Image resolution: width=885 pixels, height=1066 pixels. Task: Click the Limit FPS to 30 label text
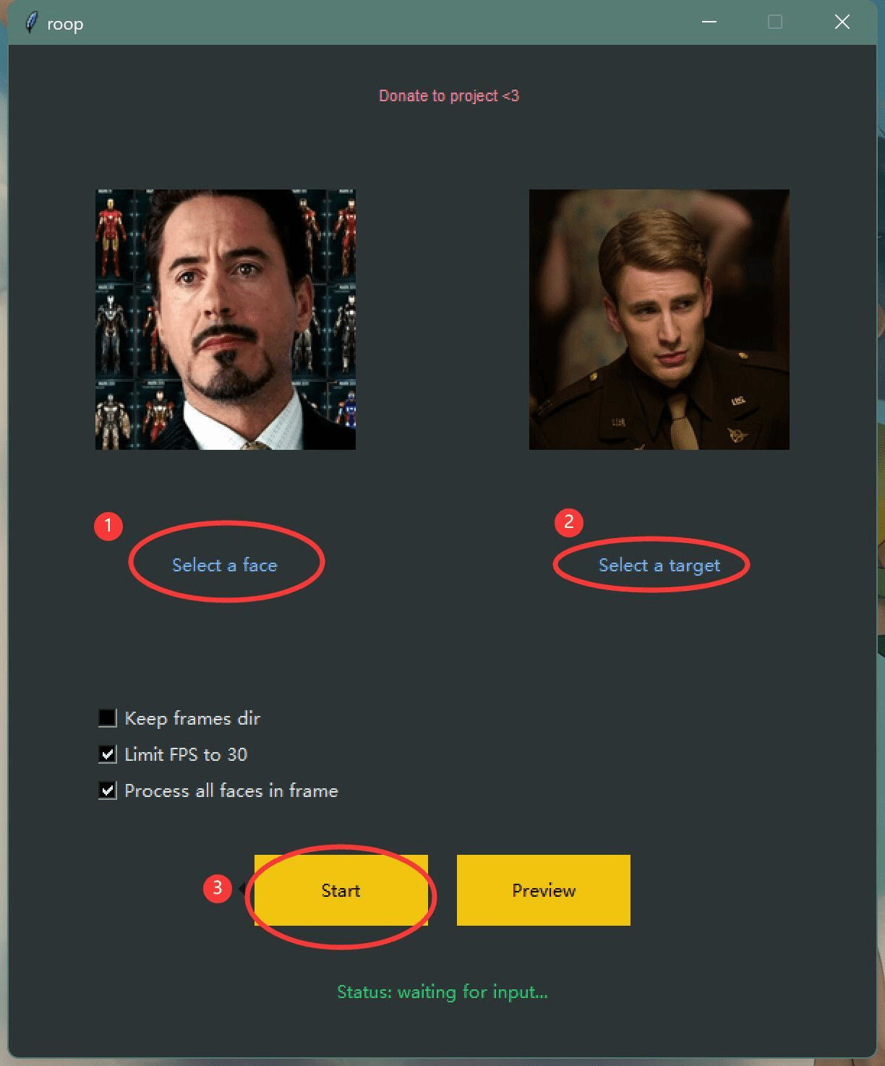[186, 754]
